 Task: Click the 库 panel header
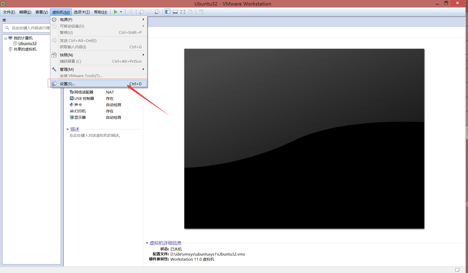click(x=4, y=20)
